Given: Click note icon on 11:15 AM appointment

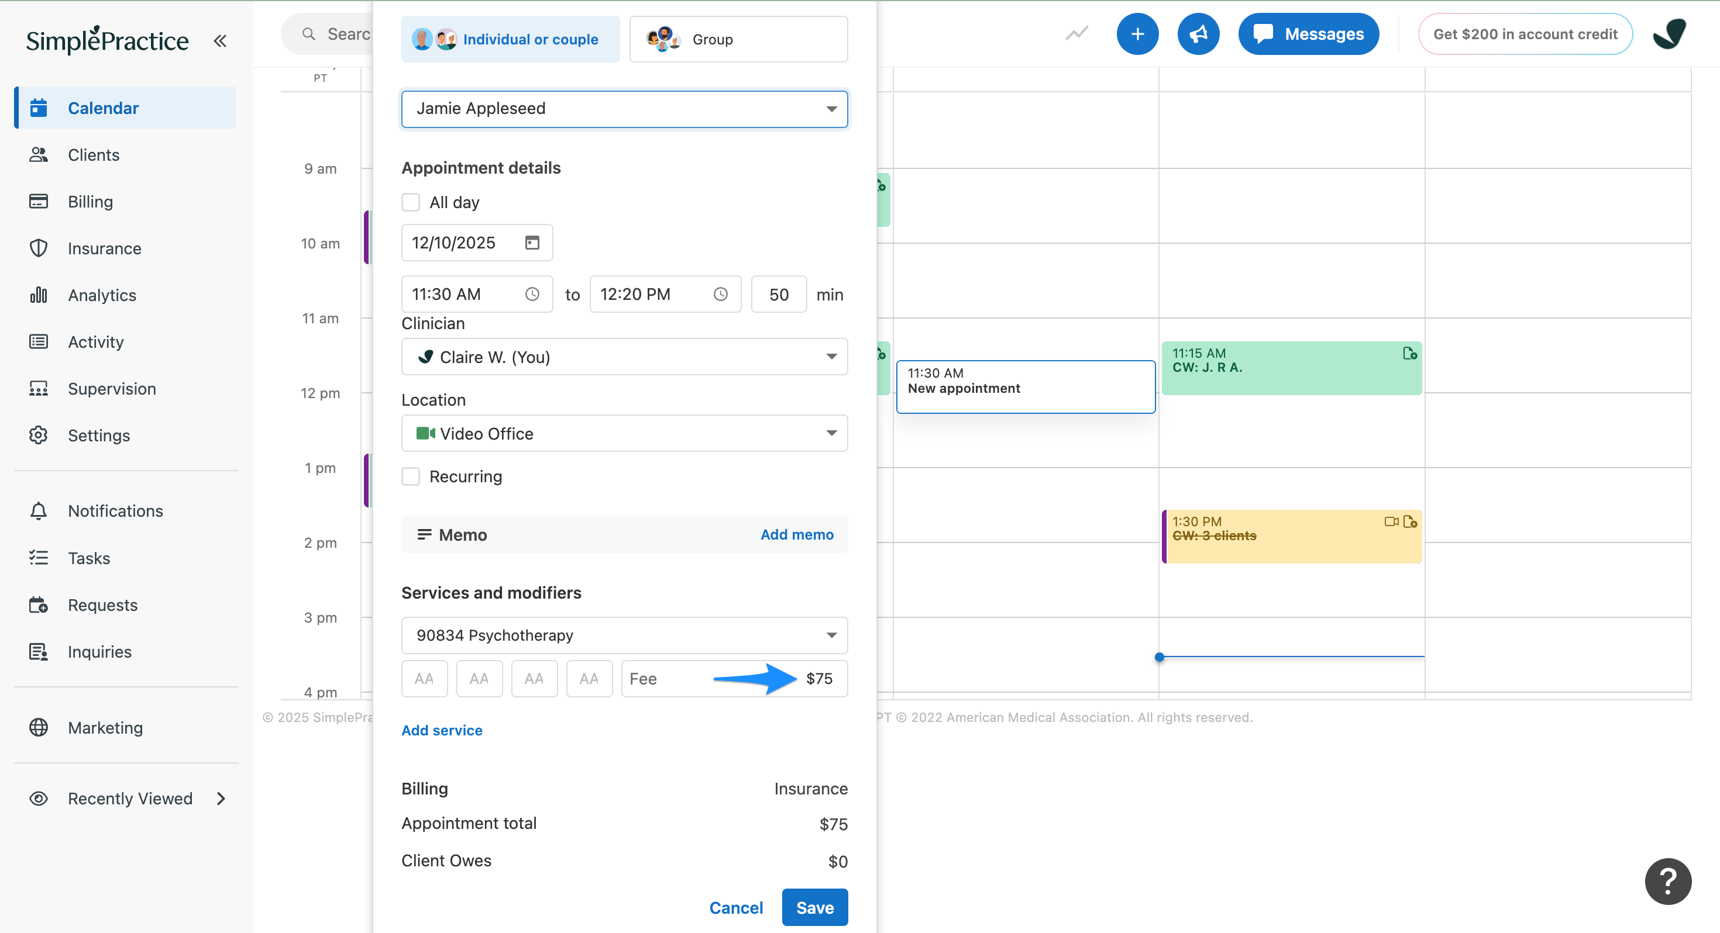Looking at the screenshot, I should click(x=1409, y=354).
